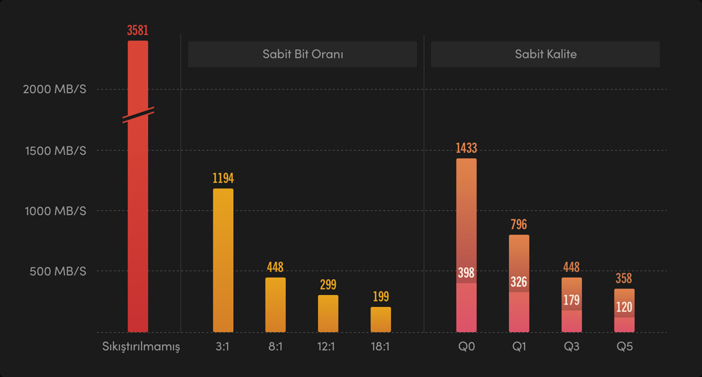
Task: Click the 326 label inside Q1 bar
Action: [x=519, y=282]
